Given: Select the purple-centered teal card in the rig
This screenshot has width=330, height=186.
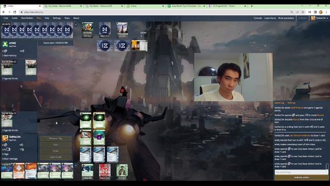Looking at the screenshot, I should click(x=99, y=137).
